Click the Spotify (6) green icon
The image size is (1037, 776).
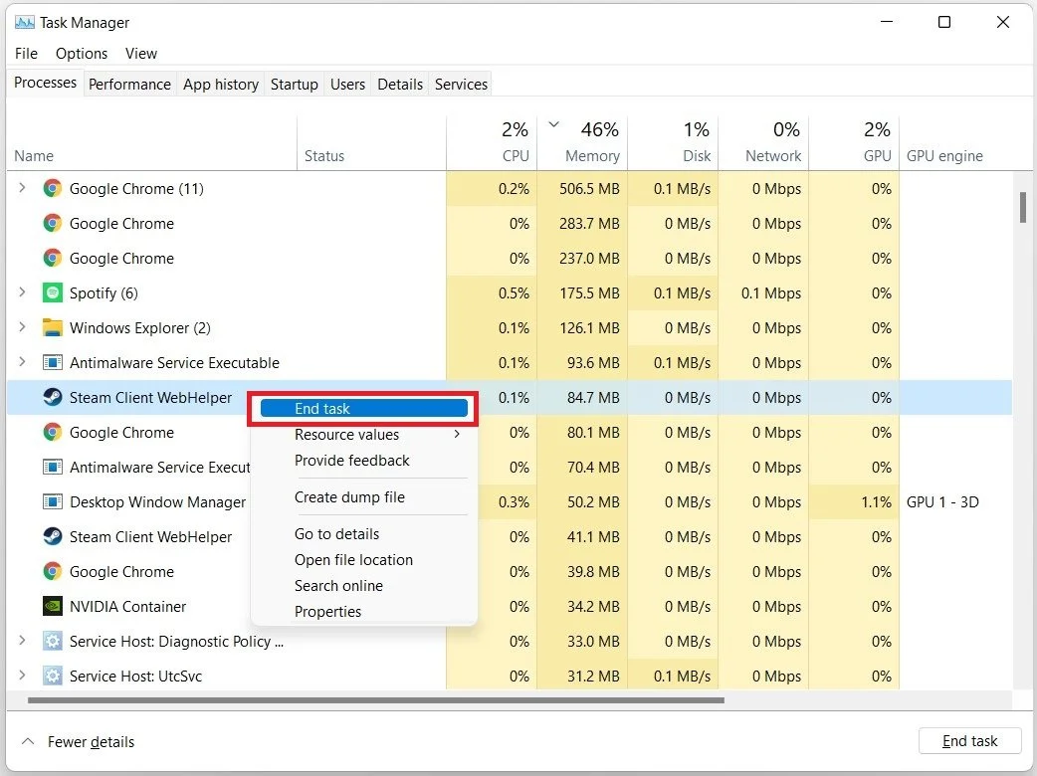tap(52, 292)
